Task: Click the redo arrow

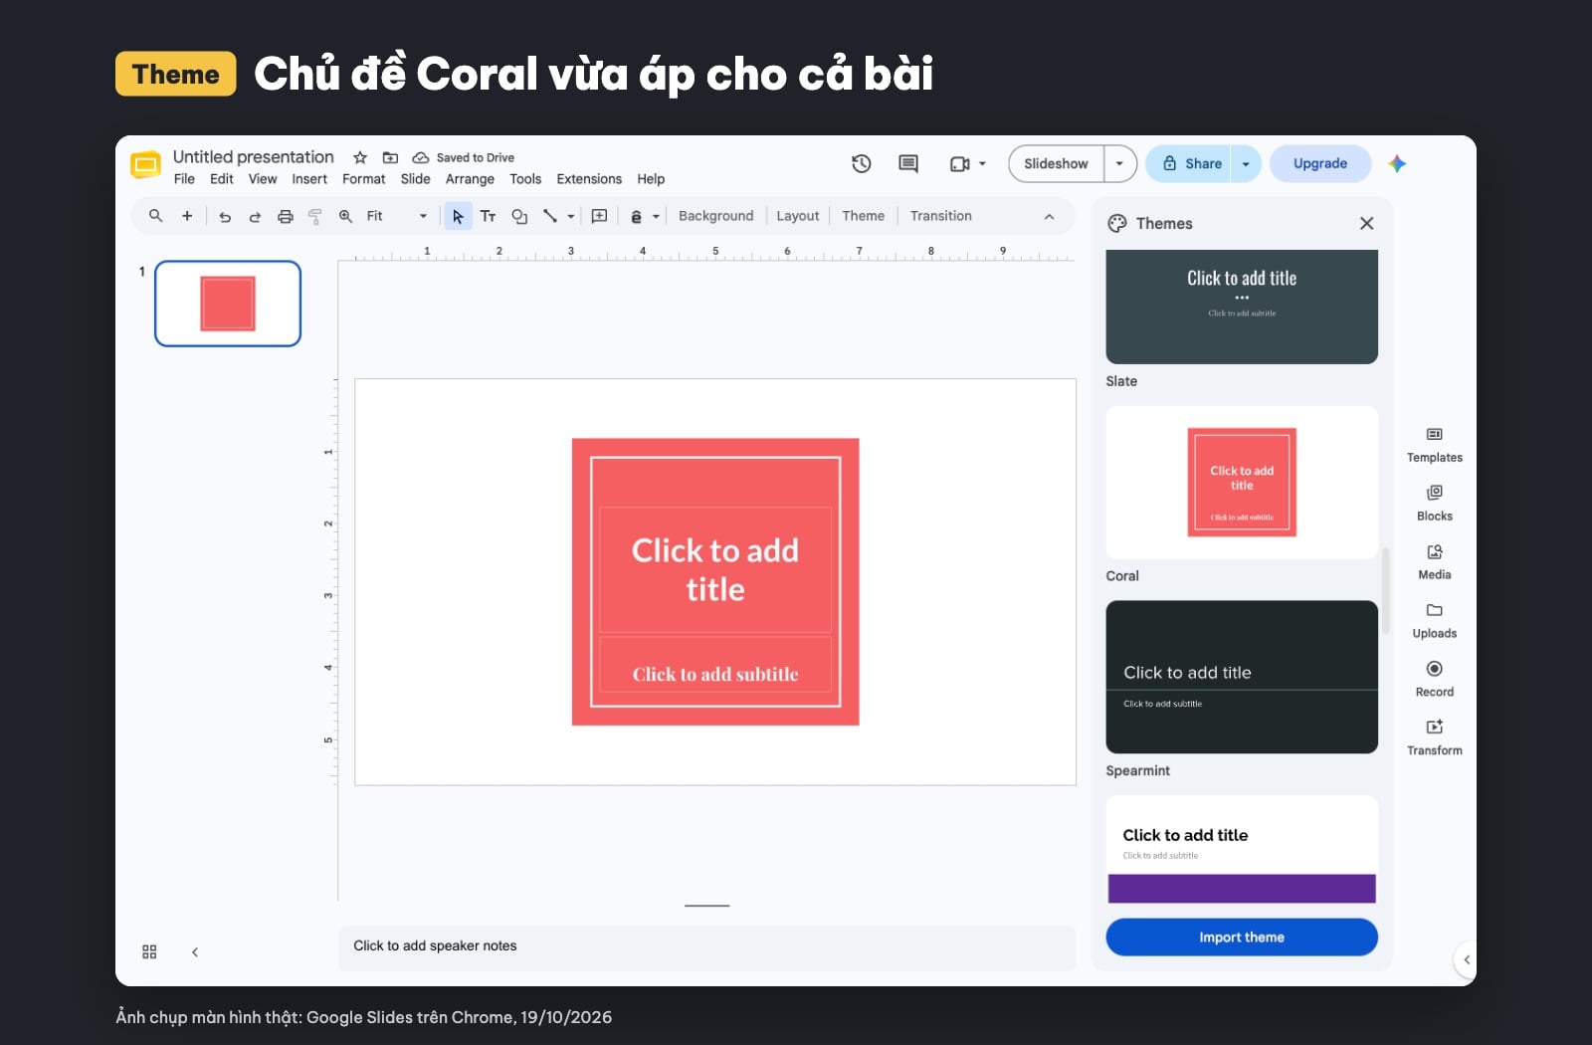Action: point(255,216)
